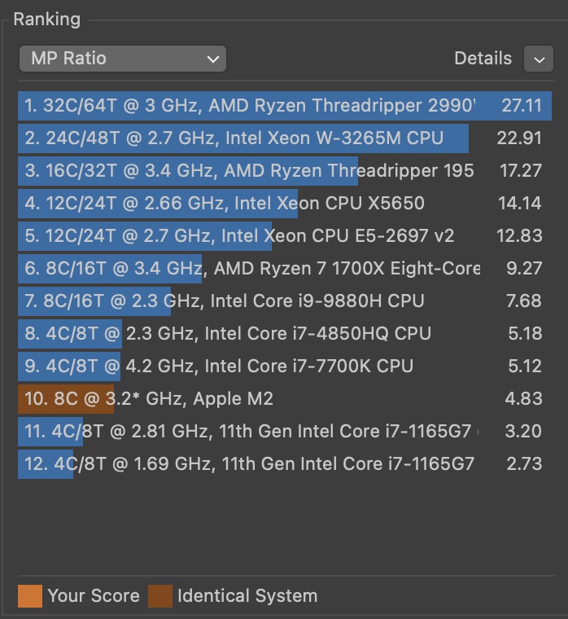Click the Ranking panel heading

click(46, 20)
